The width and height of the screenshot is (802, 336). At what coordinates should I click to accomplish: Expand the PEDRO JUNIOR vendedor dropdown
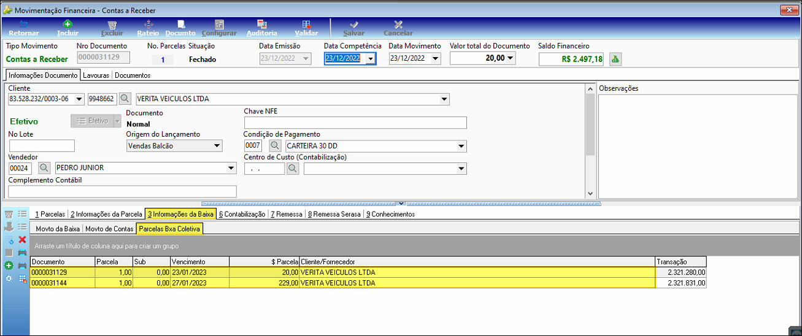(x=231, y=168)
